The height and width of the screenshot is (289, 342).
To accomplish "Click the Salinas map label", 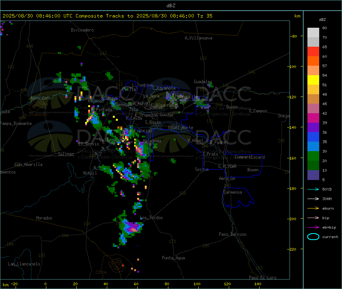I will click(x=66, y=154).
